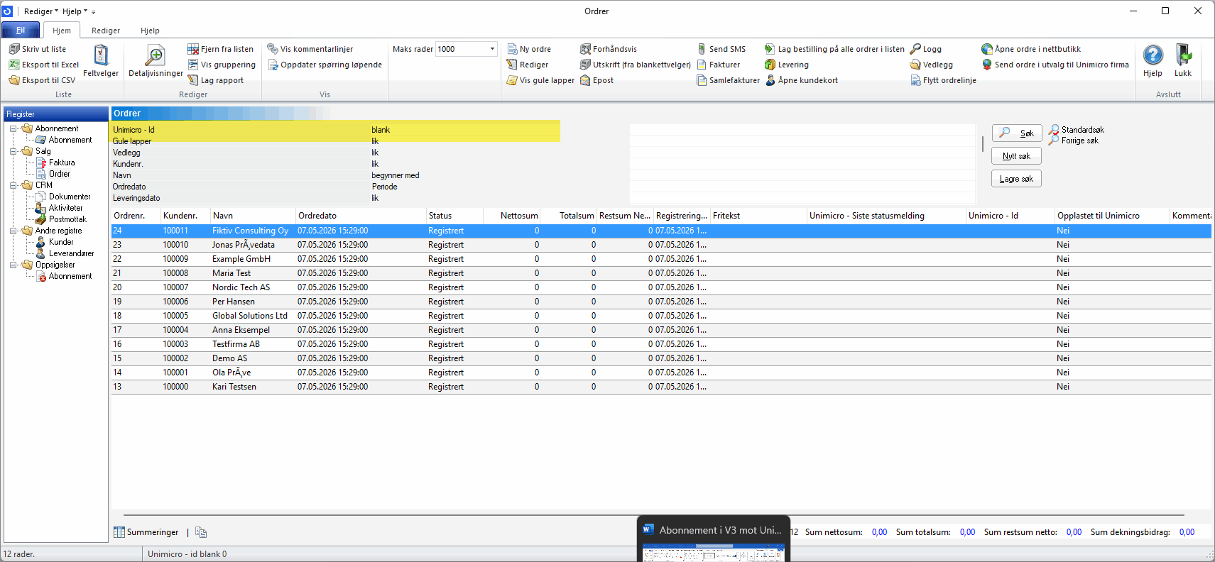This screenshot has width=1215, height=562.
Task: Click the Lukk exit icon
Action: point(1183,55)
